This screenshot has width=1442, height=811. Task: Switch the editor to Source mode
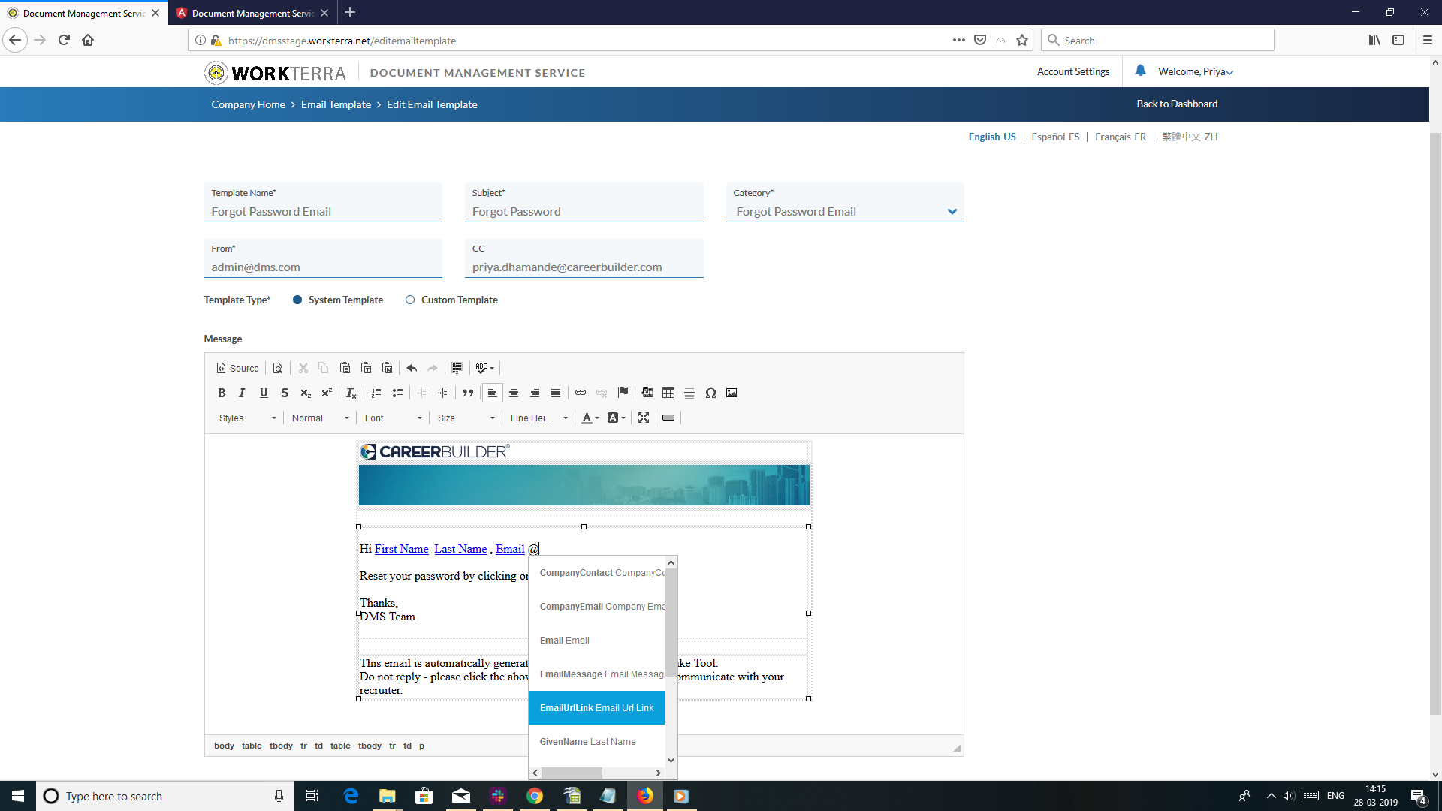point(237,368)
